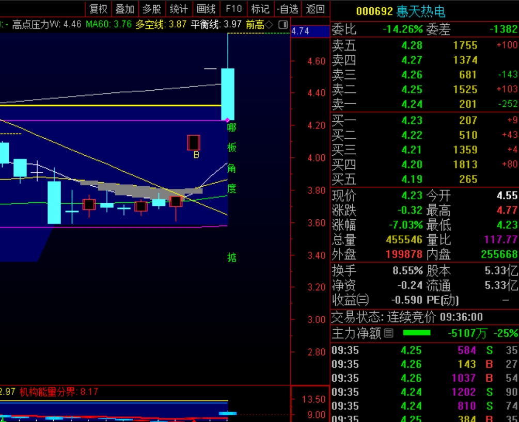This screenshot has width=519, height=422.
Task: Click 外盘 value 199878
Action: point(404,254)
